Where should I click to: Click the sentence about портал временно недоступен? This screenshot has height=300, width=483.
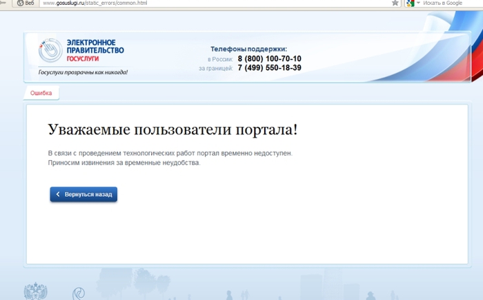coord(170,153)
